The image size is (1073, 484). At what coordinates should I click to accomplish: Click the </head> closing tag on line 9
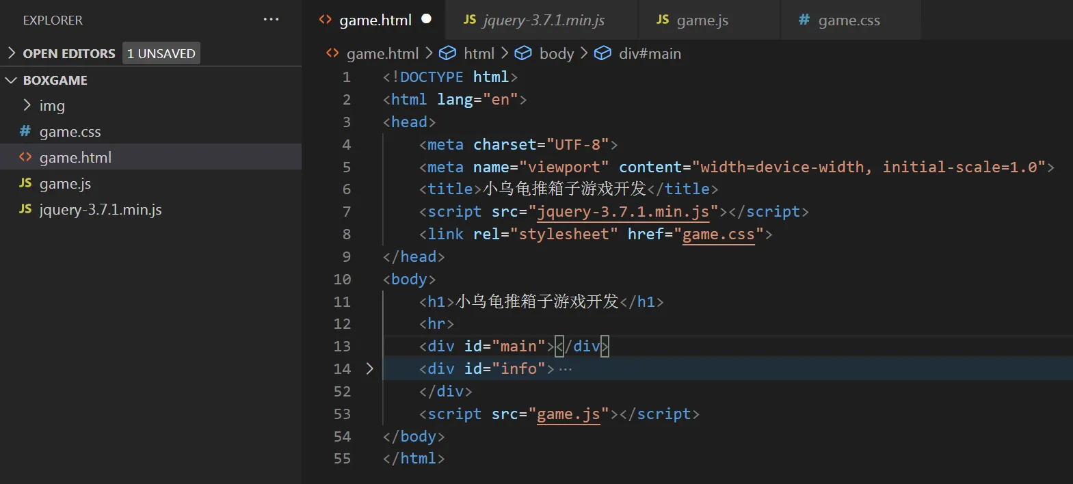coord(414,257)
